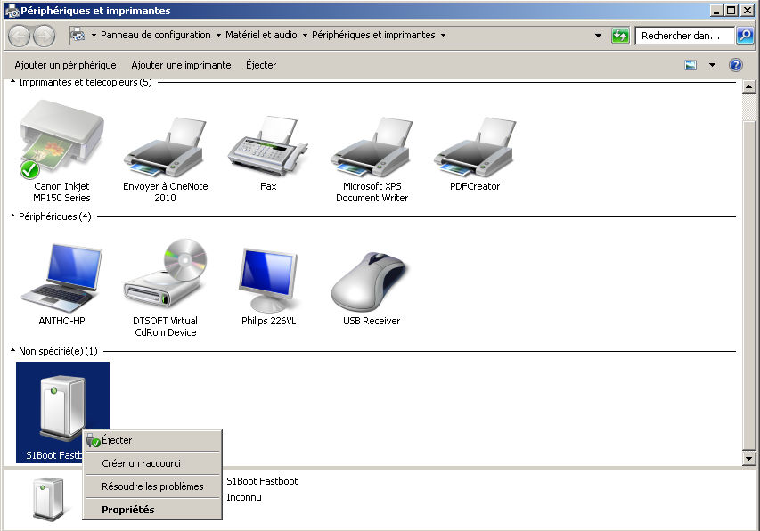Click the address bar devices icon
The image size is (760, 531).
[x=78, y=35]
